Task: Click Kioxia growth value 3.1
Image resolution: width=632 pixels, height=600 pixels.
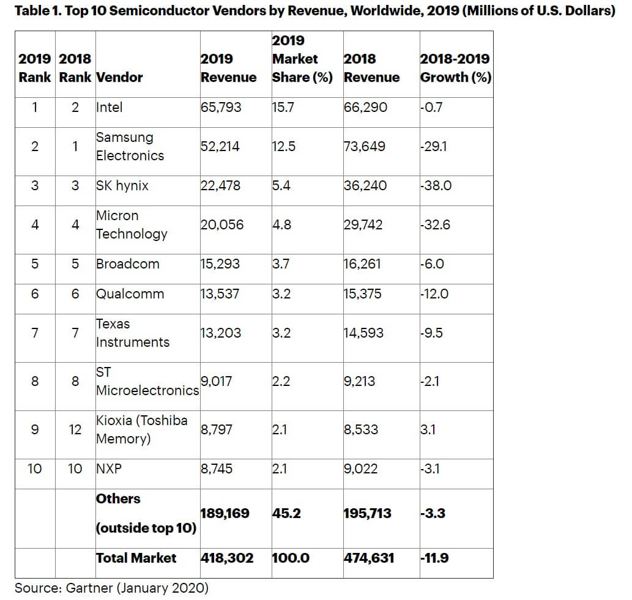Action: 428,429
